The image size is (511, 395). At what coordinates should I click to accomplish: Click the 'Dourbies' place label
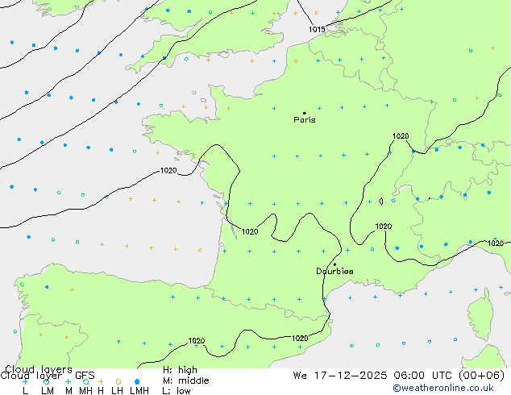click(x=334, y=271)
